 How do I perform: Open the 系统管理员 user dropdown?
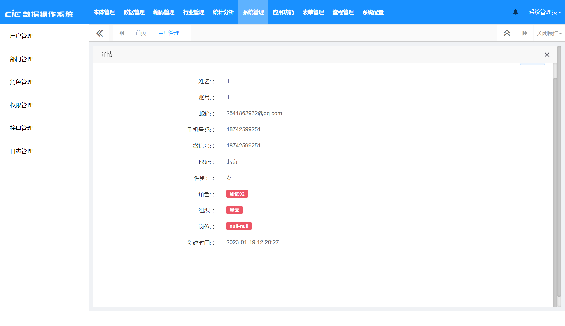point(545,12)
